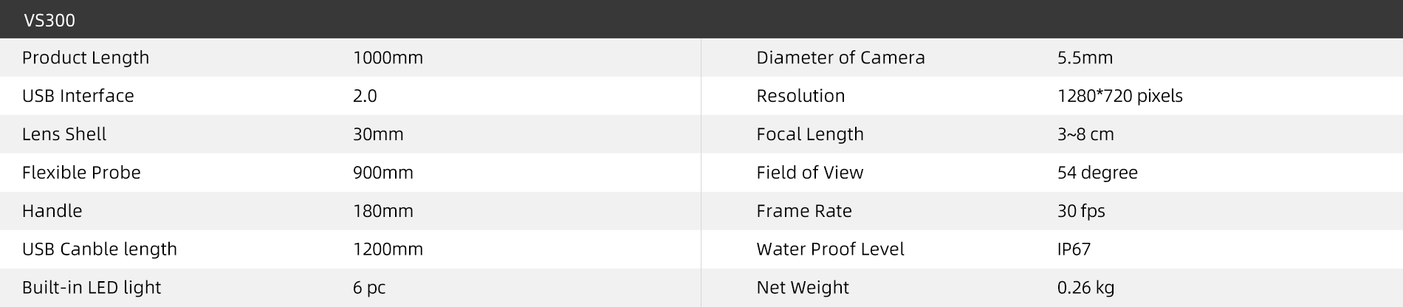Click the 5.5mm camera diameter value

1085,58
